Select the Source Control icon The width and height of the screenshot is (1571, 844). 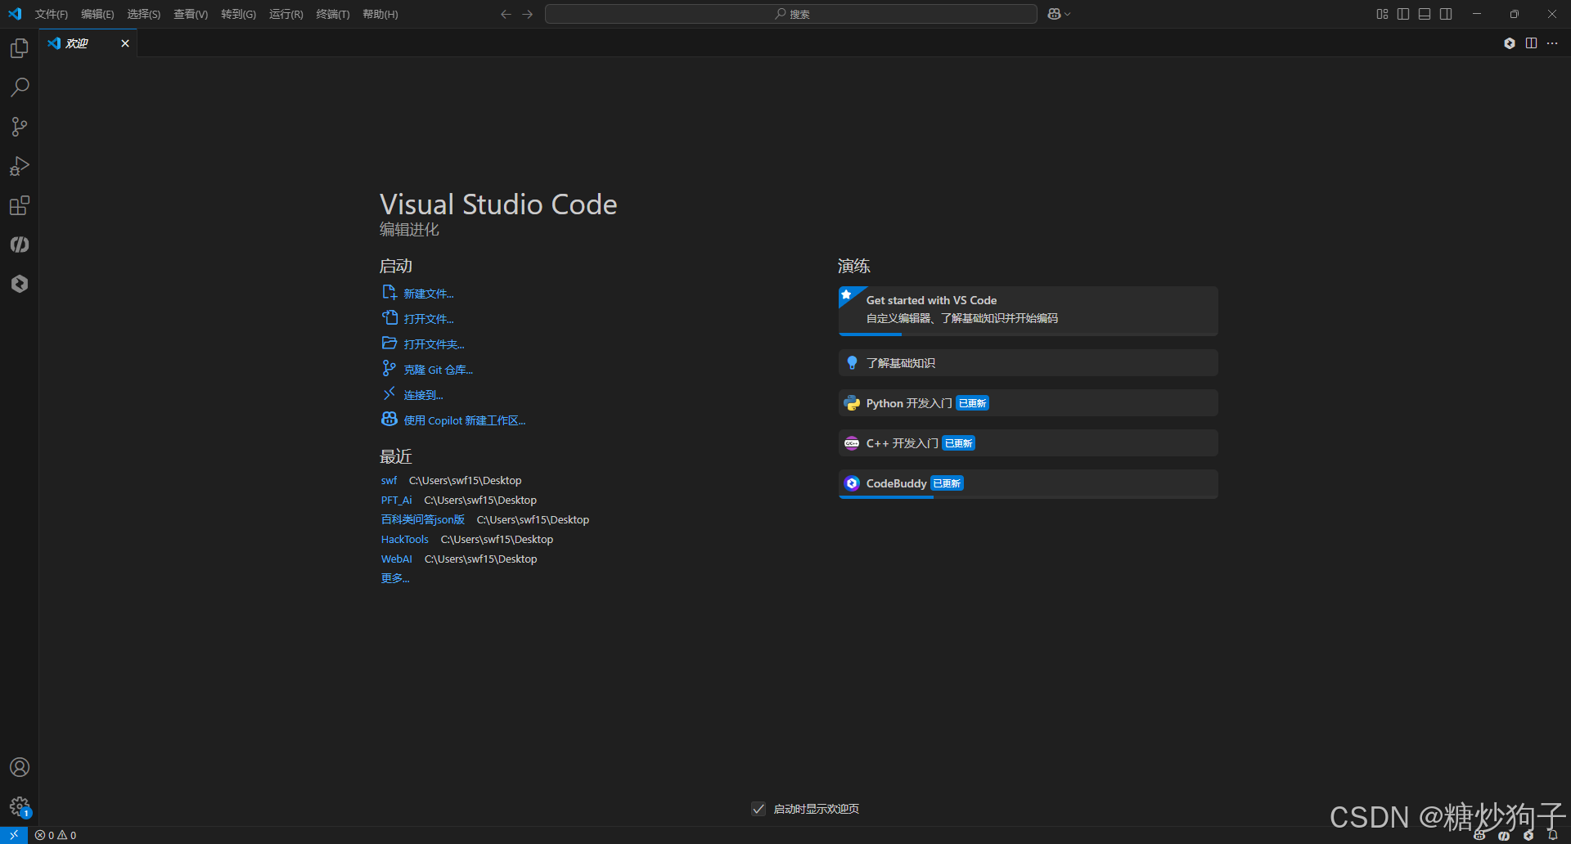point(19,126)
